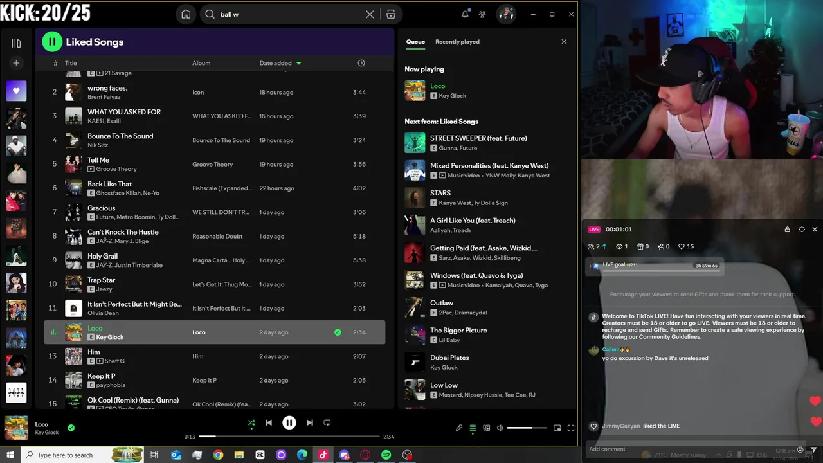Open the TikTok Live Studio taskbar icon
The width and height of the screenshot is (823, 463).
323,455
